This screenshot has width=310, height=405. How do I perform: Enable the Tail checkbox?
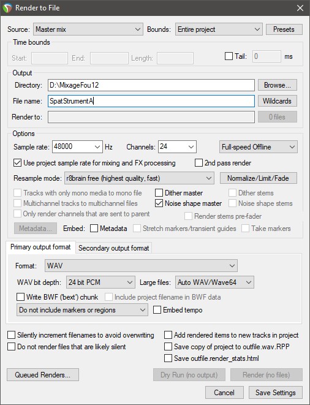pos(229,56)
